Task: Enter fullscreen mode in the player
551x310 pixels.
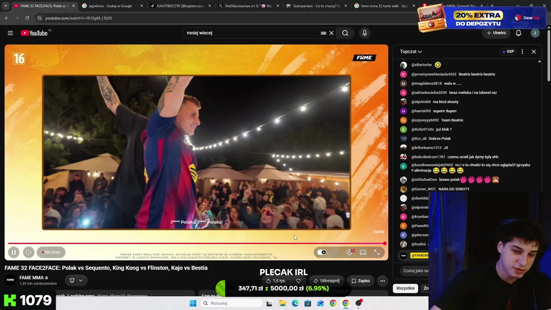Action: 377,252
